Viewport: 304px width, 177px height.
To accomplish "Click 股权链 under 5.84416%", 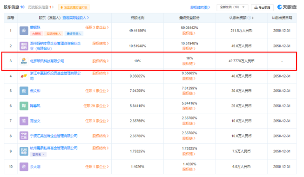I will pos(189,109).
